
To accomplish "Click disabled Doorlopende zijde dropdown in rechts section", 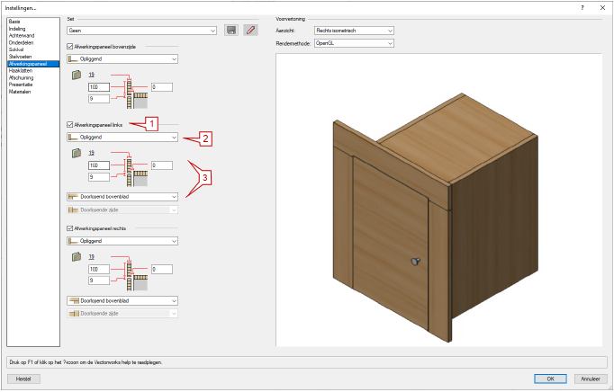I will (122, 314).
